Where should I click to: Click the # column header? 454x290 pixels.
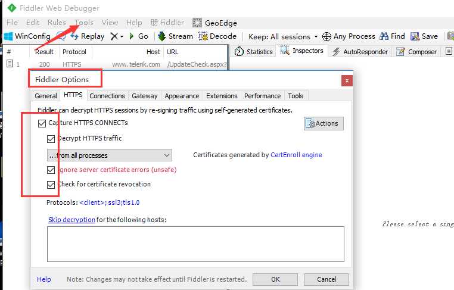(9, 52)
